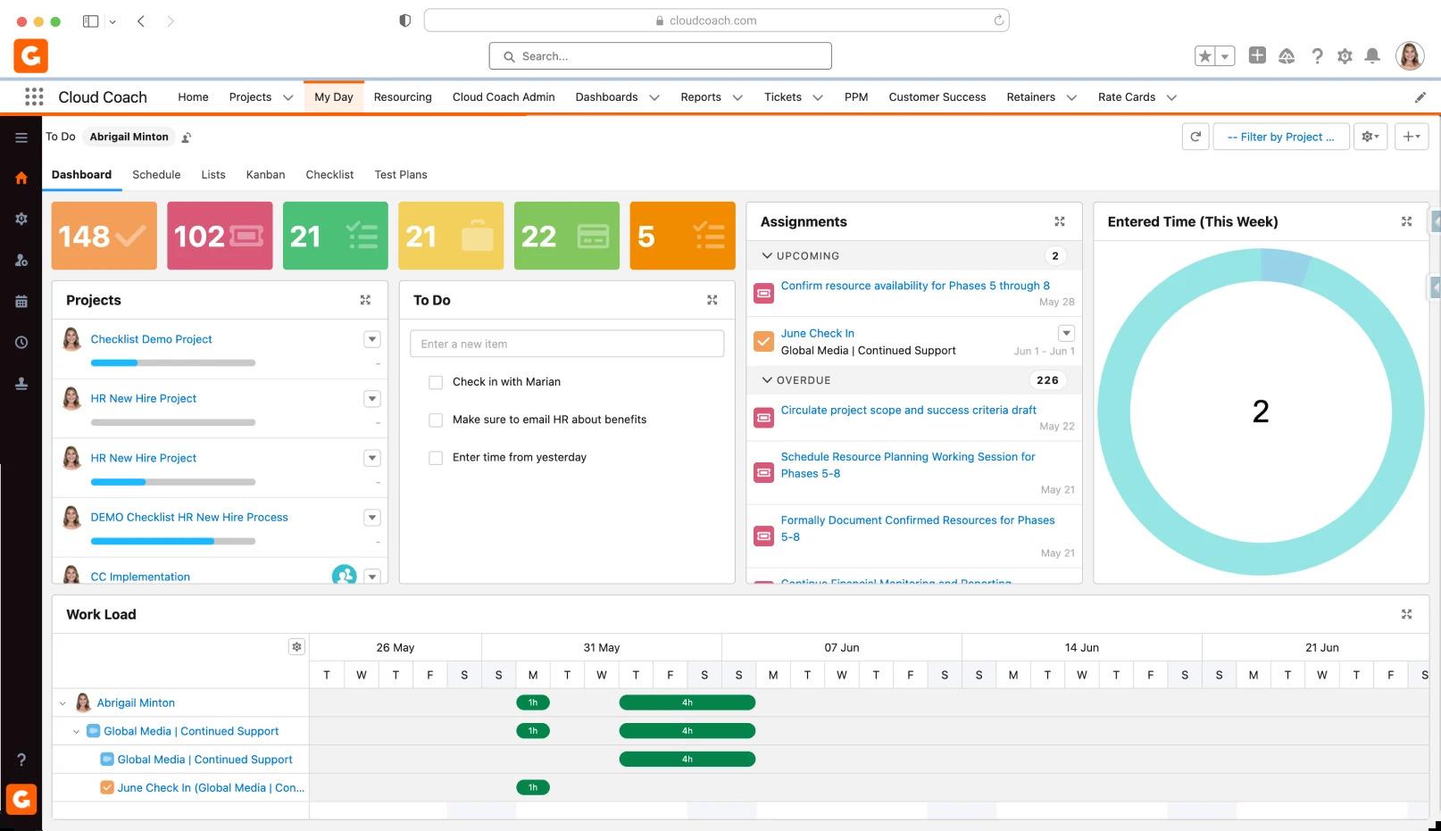
Task: Open the Projects tab dropdown arrow
Action: [x=287, y=97]
